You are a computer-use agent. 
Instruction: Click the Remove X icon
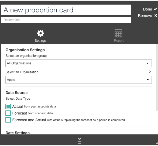click(x=156, y=16)
